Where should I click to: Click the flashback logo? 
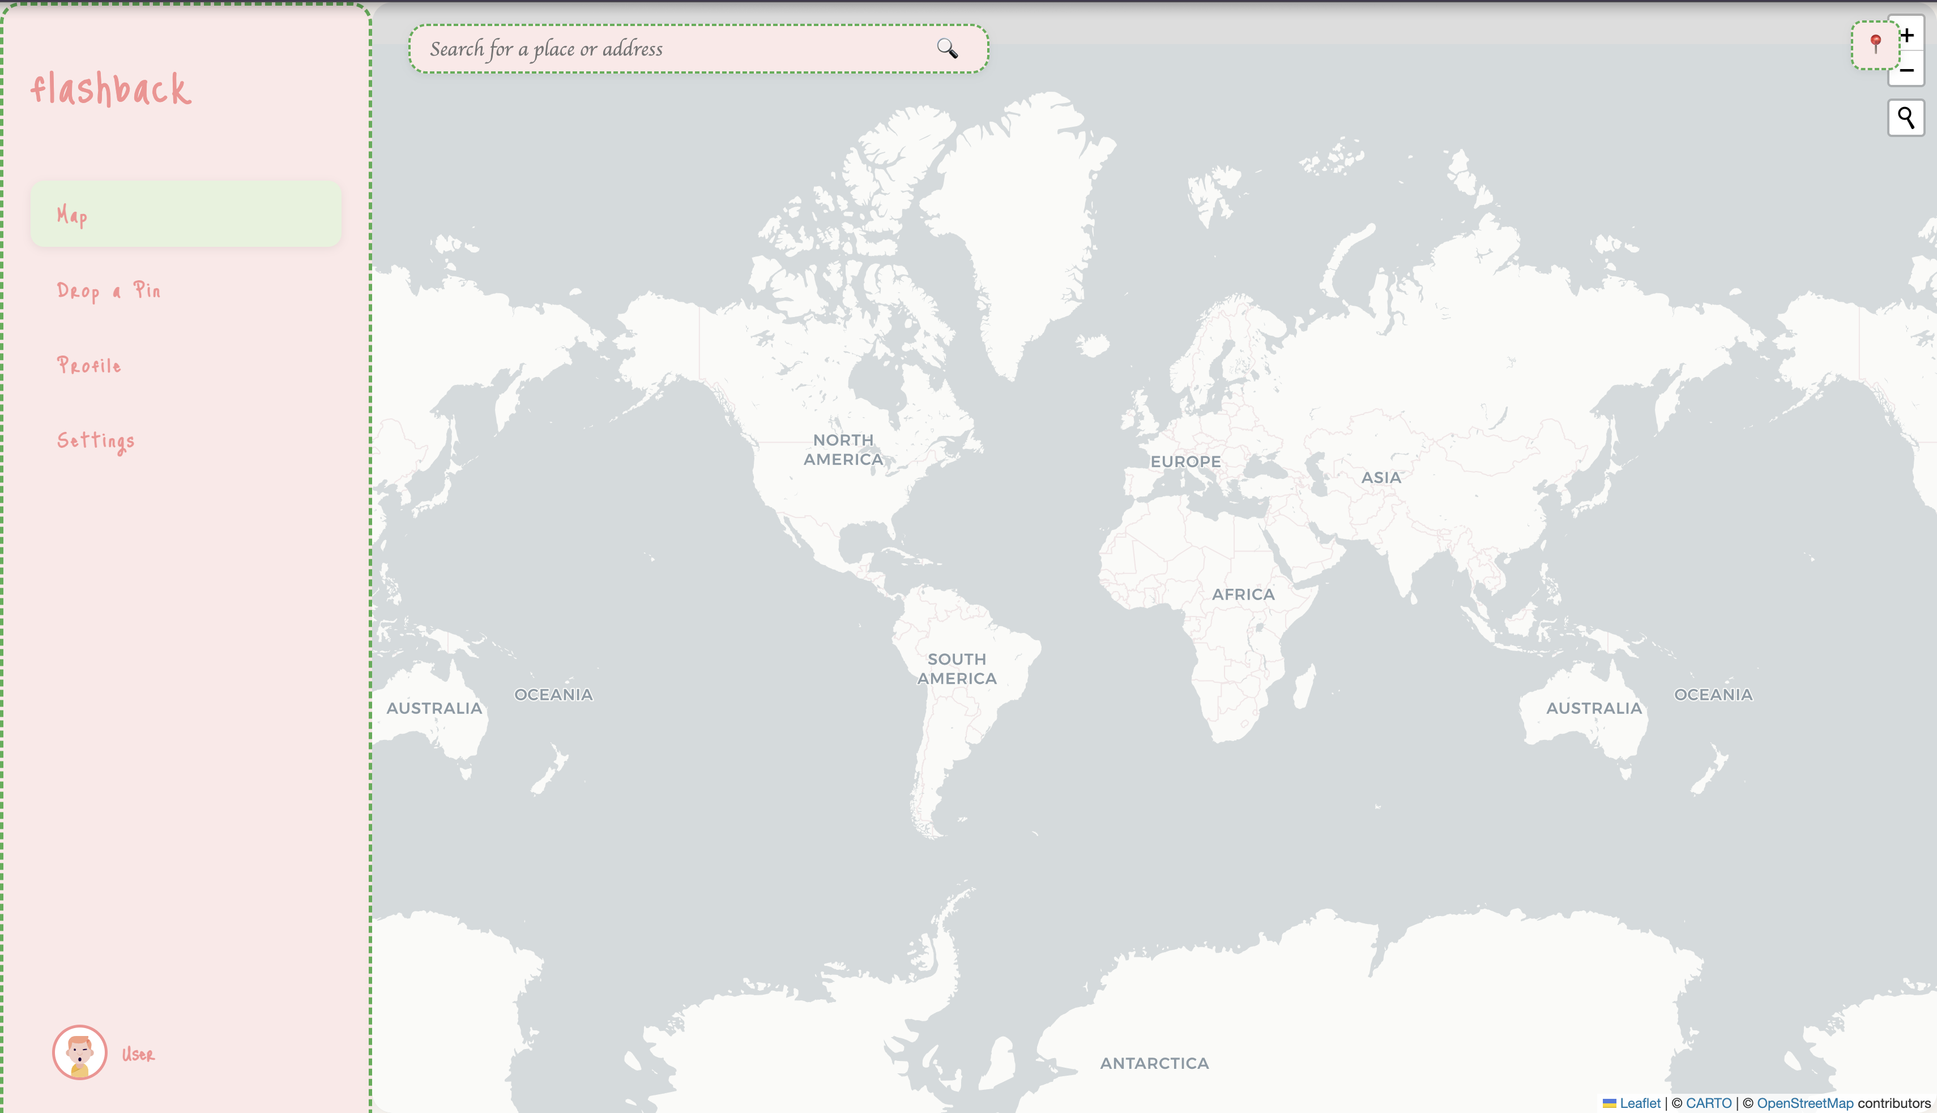111,89
